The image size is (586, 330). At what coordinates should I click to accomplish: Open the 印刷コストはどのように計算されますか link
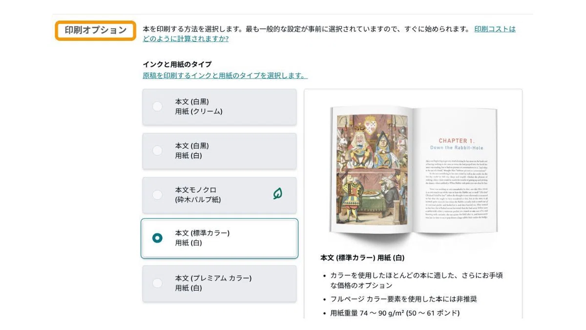click(329, 34)
